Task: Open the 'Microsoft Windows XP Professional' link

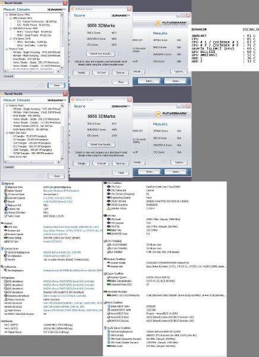Action: tap(61, 190)
